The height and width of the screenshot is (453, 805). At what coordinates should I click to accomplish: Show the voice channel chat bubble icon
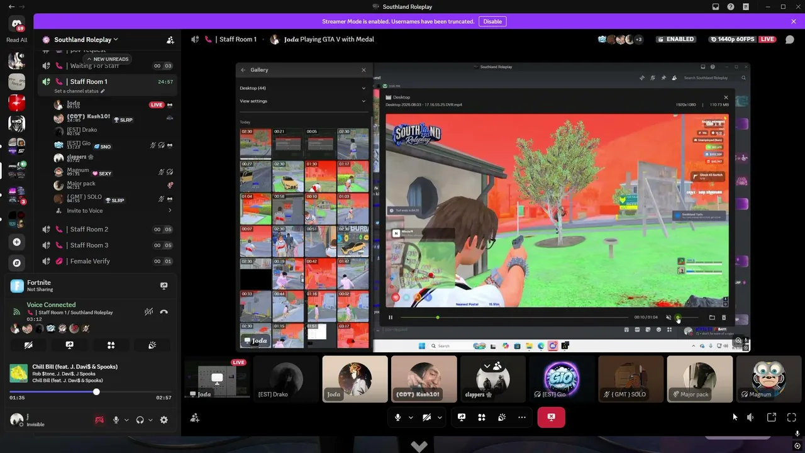790,39
